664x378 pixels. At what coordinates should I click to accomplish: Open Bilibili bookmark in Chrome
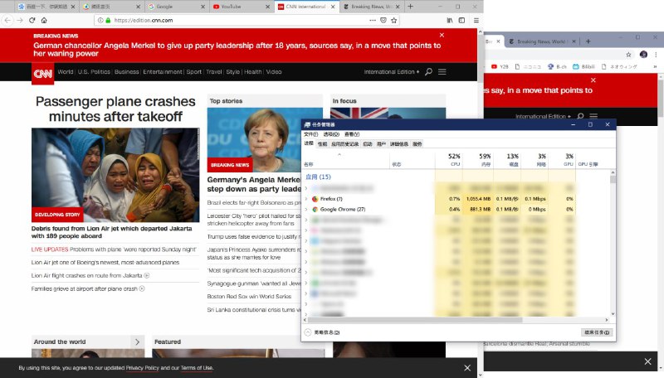pos(583,67)
